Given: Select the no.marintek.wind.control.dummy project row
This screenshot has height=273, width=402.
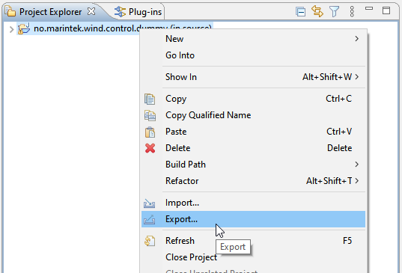Looking at the screenshot, I should point(115,28).
